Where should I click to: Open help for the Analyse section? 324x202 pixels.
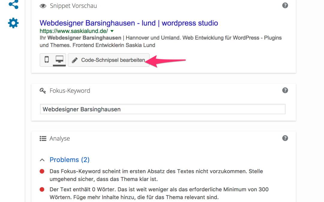285,138
